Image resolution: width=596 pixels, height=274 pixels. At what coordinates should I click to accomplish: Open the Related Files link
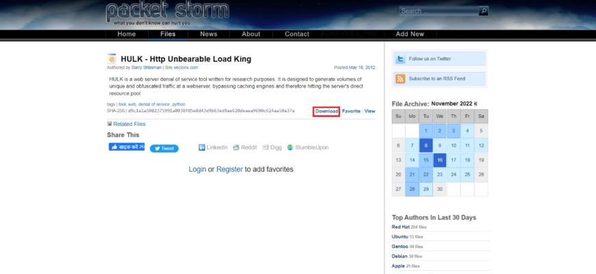point(129,124)
